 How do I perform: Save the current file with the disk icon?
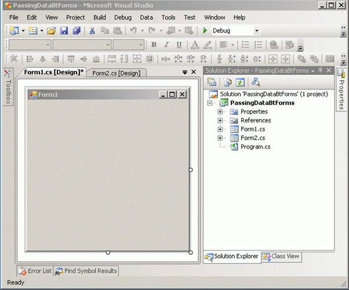(x=64, y=31)
